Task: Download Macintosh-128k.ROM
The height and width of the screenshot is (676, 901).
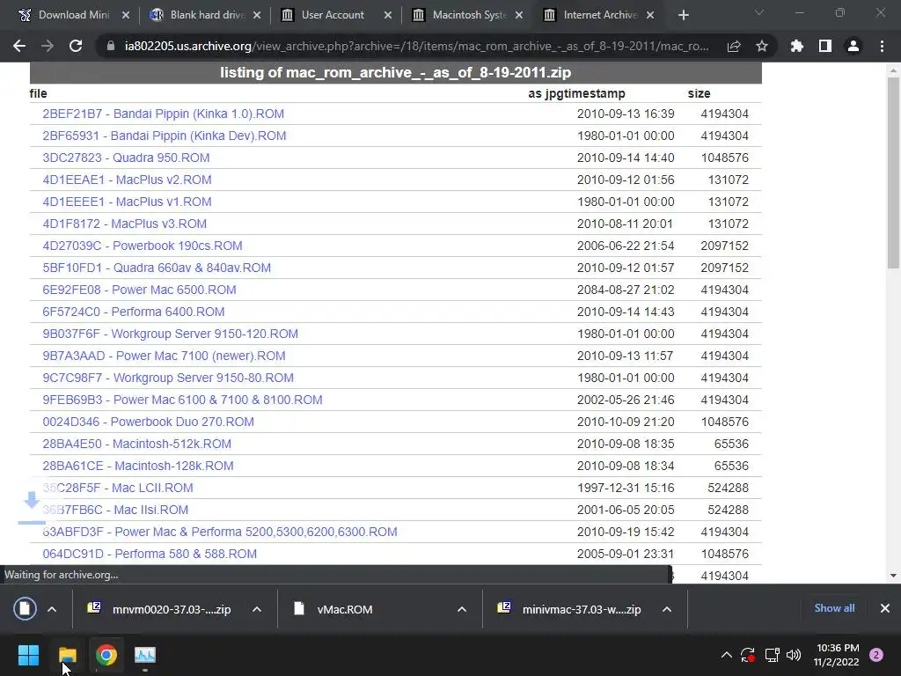Action: 138,466
